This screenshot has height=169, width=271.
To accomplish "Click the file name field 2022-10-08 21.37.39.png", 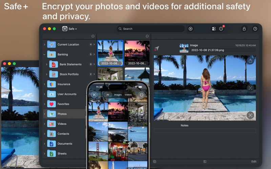I will 223,50.
